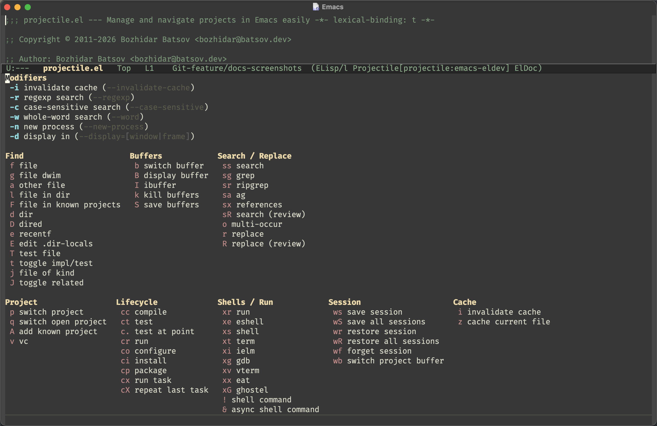
Task: Run 'sa ag' search command
Action: pos(234,195)
